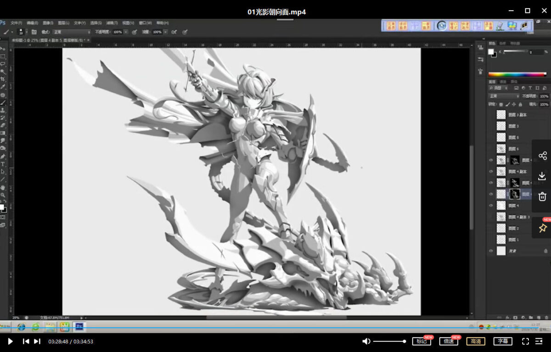This screenshot has width=551, height=352.
Task: Show the 图层 2 layer
Action: [x=491, y=228]
